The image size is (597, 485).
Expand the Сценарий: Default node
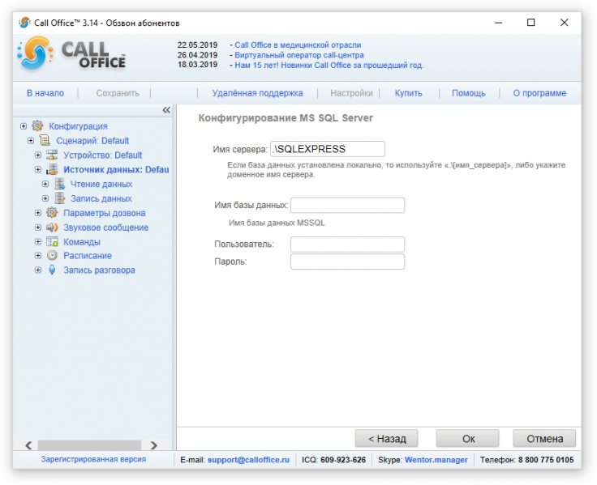(x=31, y=140)
